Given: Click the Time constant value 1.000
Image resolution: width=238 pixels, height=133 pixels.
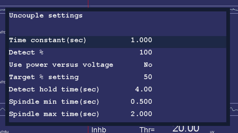Looking at the screenshot, I should point(141,40).
